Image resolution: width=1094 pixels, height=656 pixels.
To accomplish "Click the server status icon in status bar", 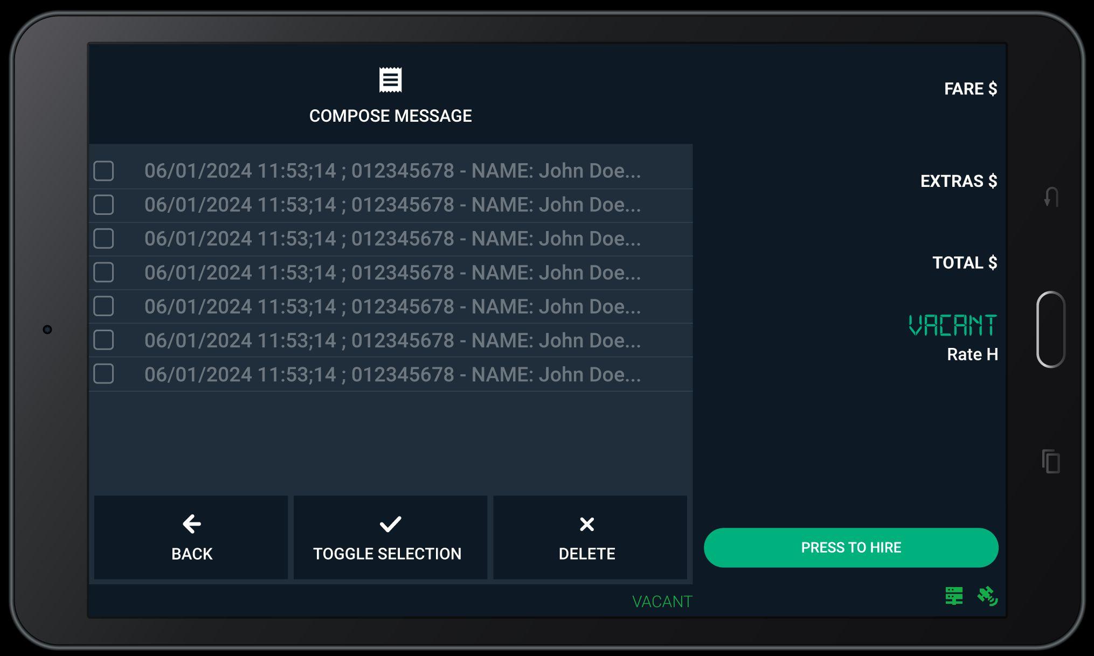I will coord(954,596).
